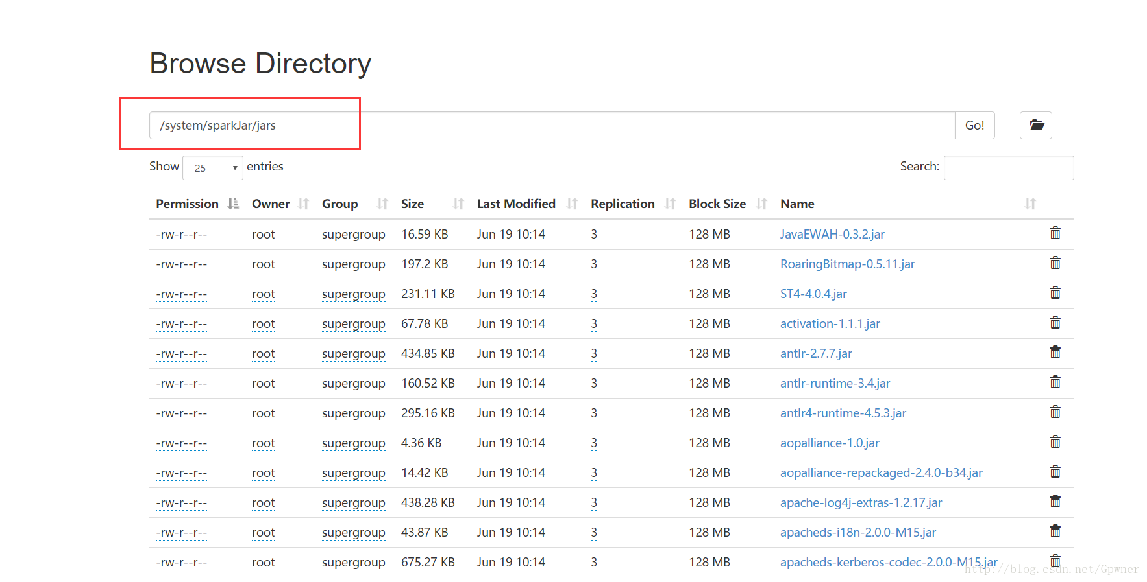1147x582 pixels.
Task: Click the Permission column header text
Action: point(187,204)
